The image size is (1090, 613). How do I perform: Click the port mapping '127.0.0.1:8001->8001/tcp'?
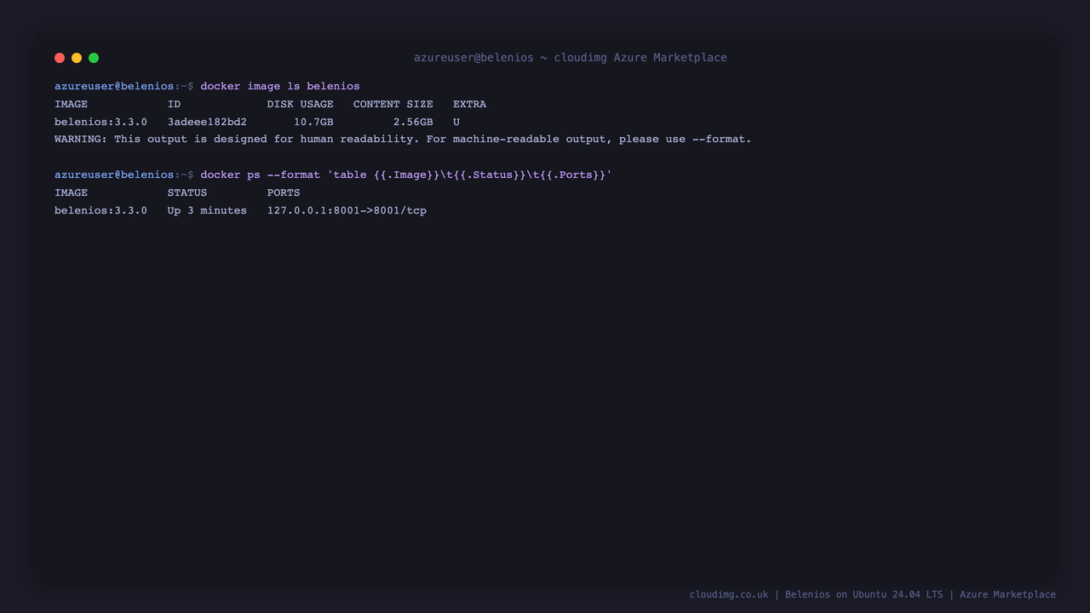[347, 210]
